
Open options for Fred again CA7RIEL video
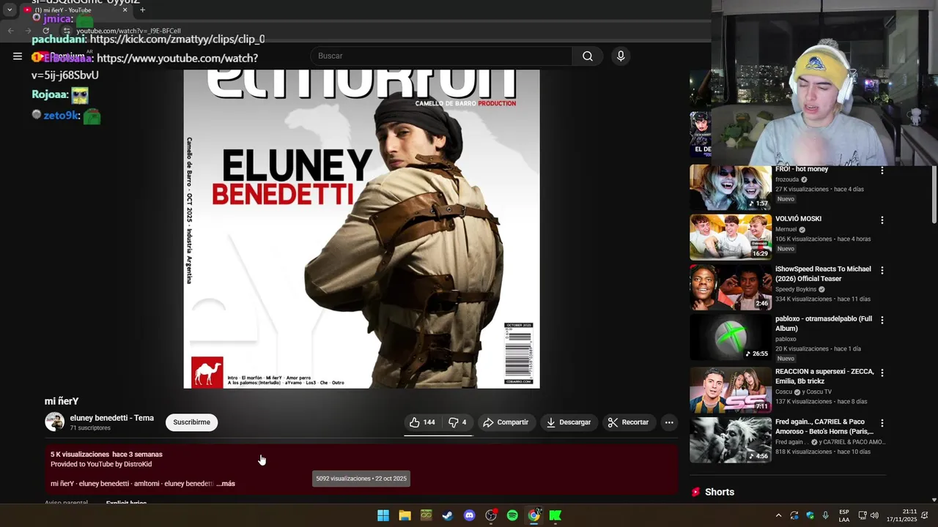tap(882, 422)
